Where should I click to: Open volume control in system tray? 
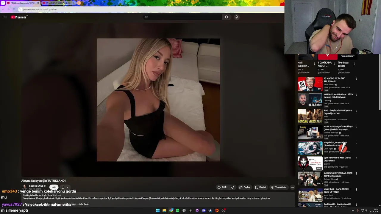click(366, 210)
